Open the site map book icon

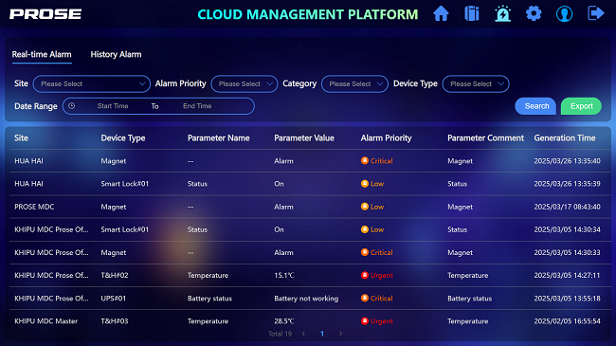click(x=472, y=14)
